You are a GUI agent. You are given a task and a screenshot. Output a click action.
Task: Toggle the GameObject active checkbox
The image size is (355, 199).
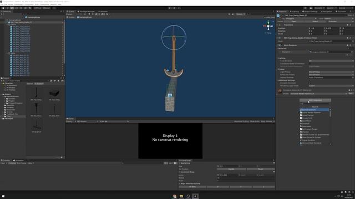[283, 15]
